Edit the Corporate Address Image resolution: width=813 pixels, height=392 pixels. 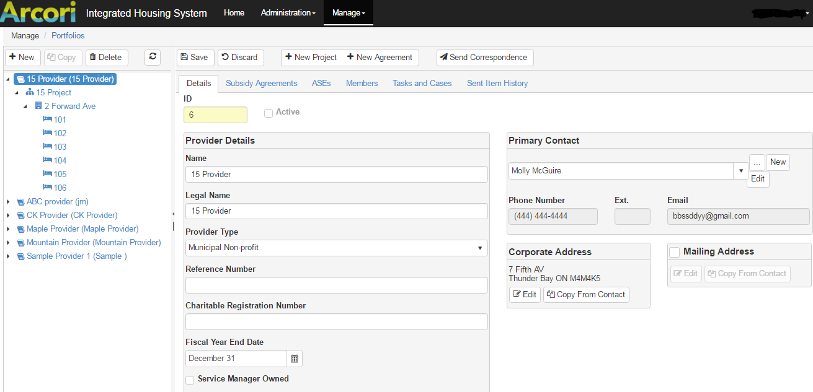coord(524,295)
